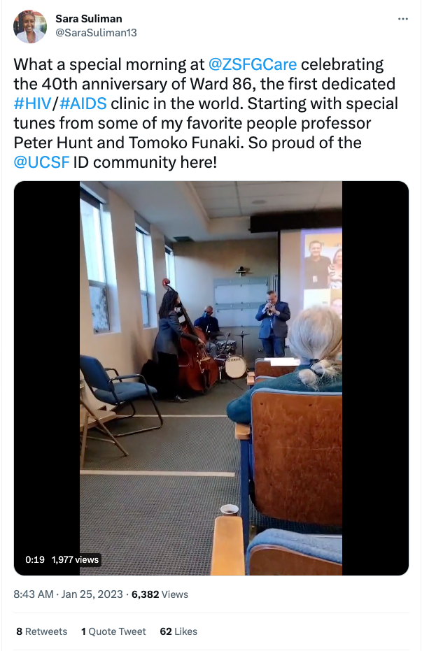Open the three-dot more options menu
This screenshot has height=651, width=422.
[x=402, y=19]
